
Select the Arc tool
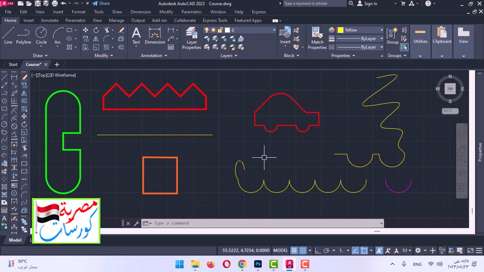[57, 36]
